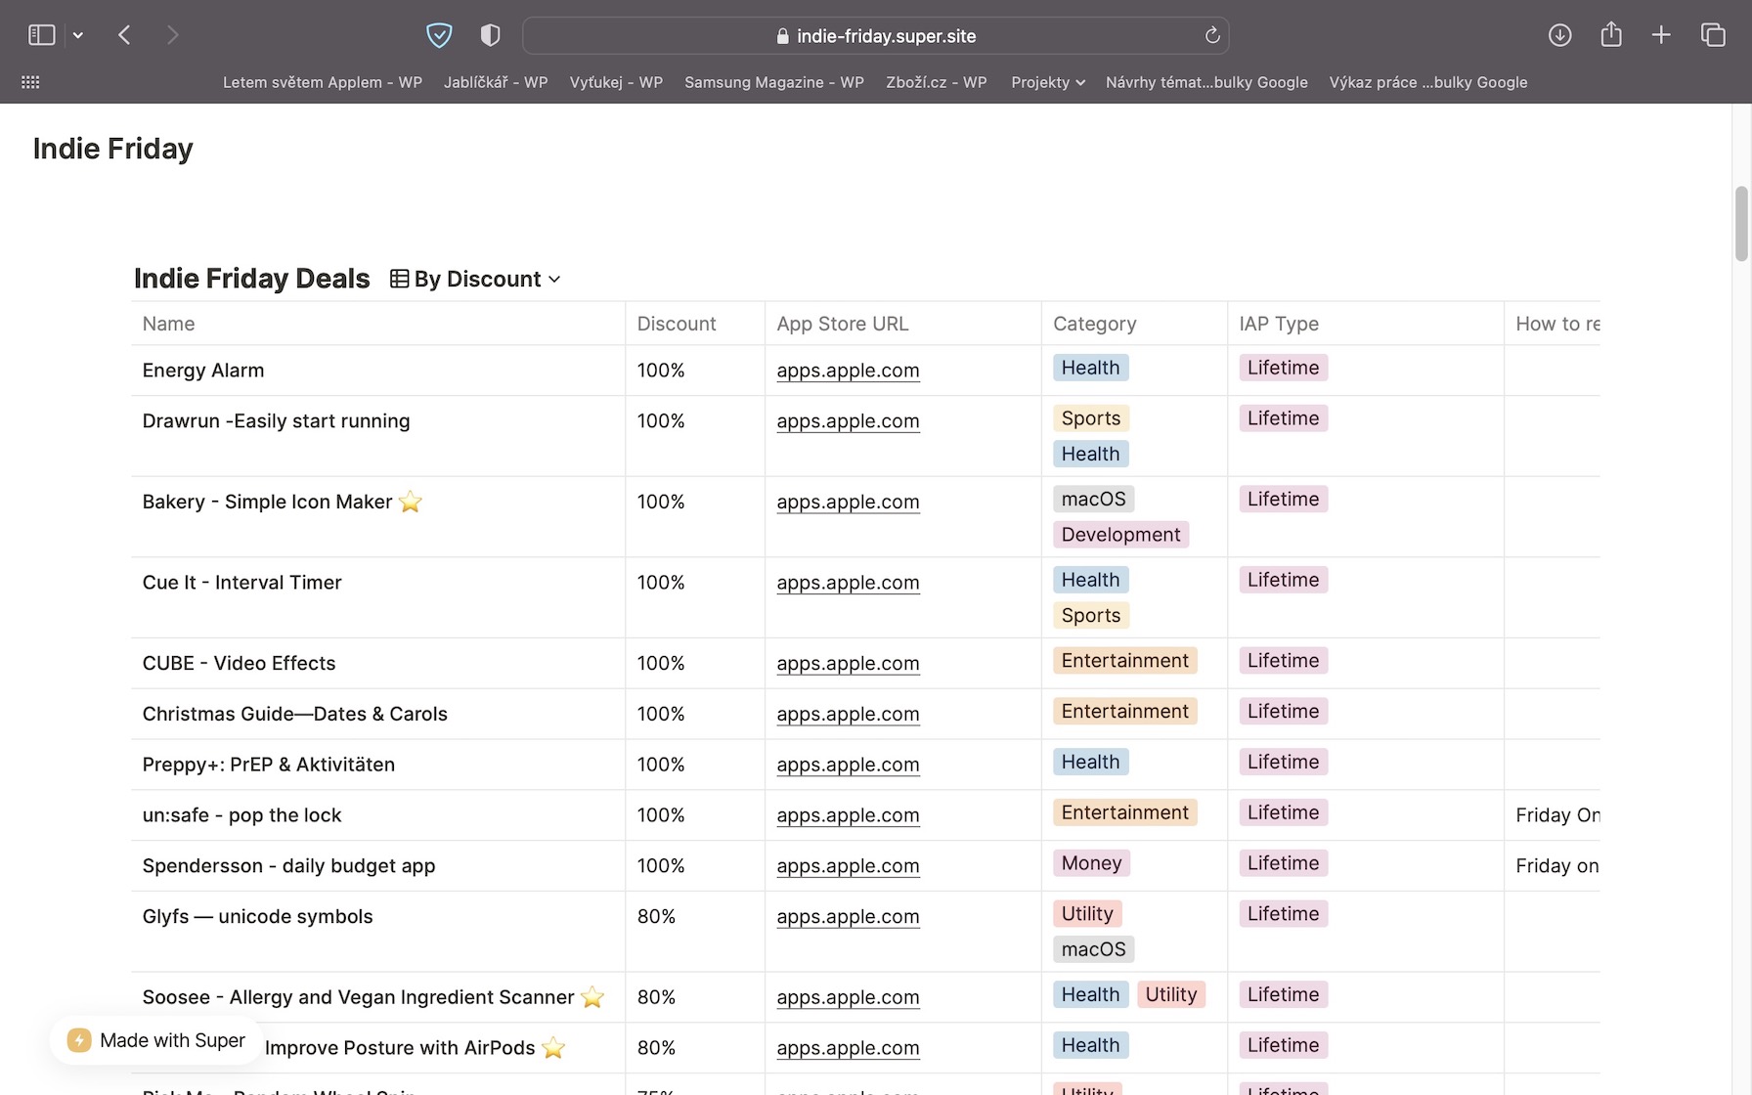Open a new browser tab

[x=1660, y=35]
